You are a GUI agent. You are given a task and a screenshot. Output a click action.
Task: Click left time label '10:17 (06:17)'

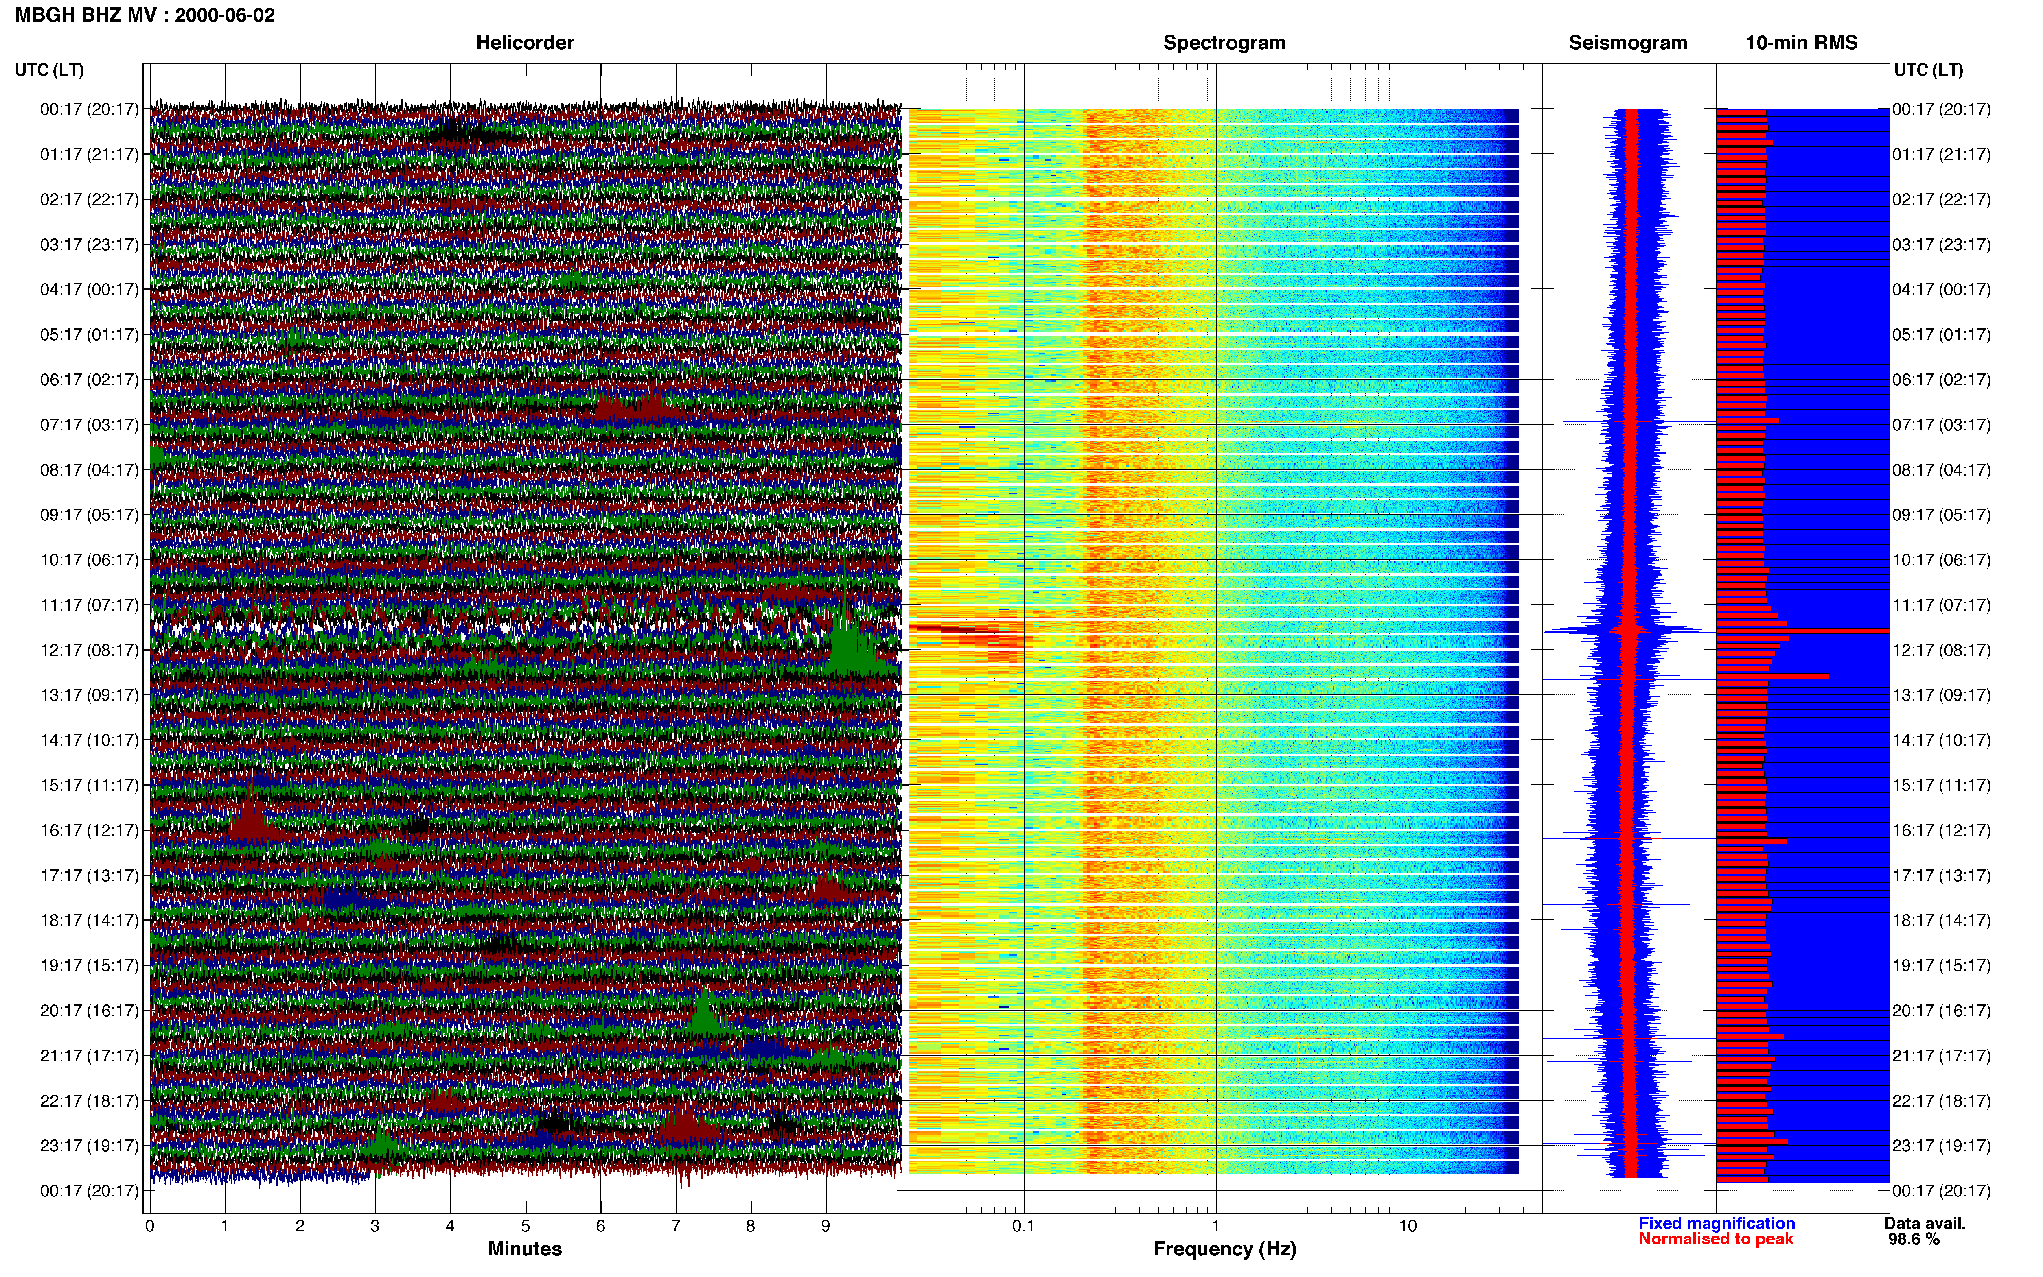coord(90,559)
